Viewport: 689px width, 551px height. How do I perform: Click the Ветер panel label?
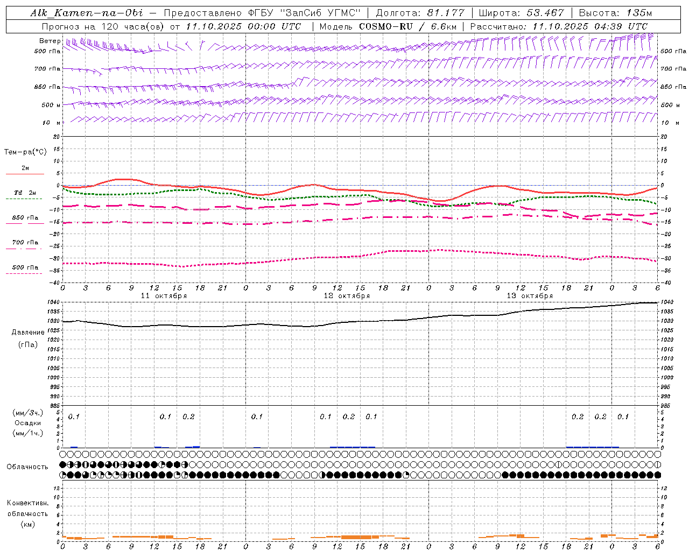pyautogui.click(x=50, y=41)
